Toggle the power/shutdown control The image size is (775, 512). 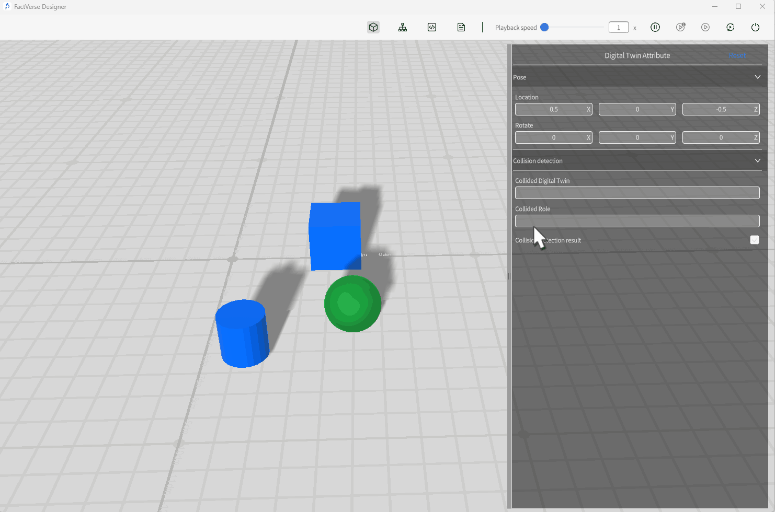[x=756, y=27]
